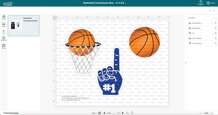Select the 'for personal use only' text block

76,98
